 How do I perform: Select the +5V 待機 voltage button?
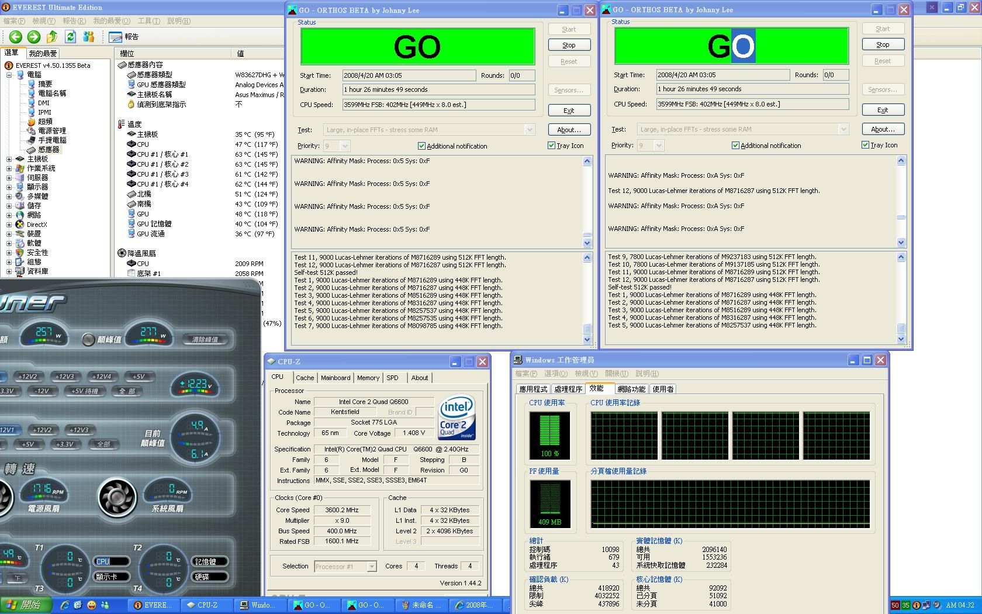[x=84, y=391]
